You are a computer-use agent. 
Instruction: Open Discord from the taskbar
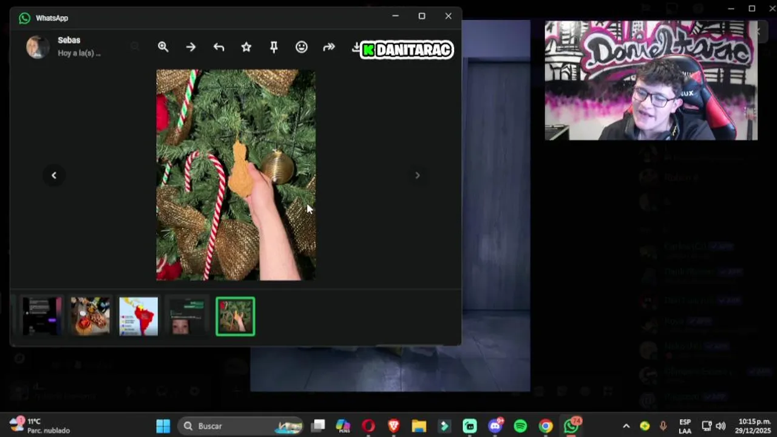[x=495, y=426]
